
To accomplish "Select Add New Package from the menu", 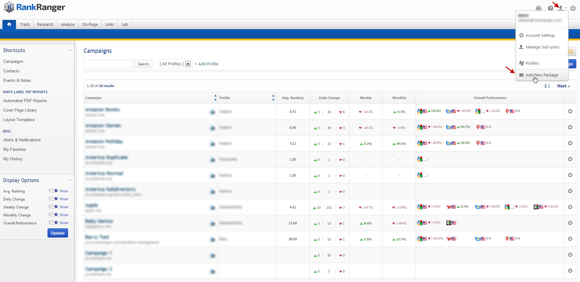I will click(541, 75).
